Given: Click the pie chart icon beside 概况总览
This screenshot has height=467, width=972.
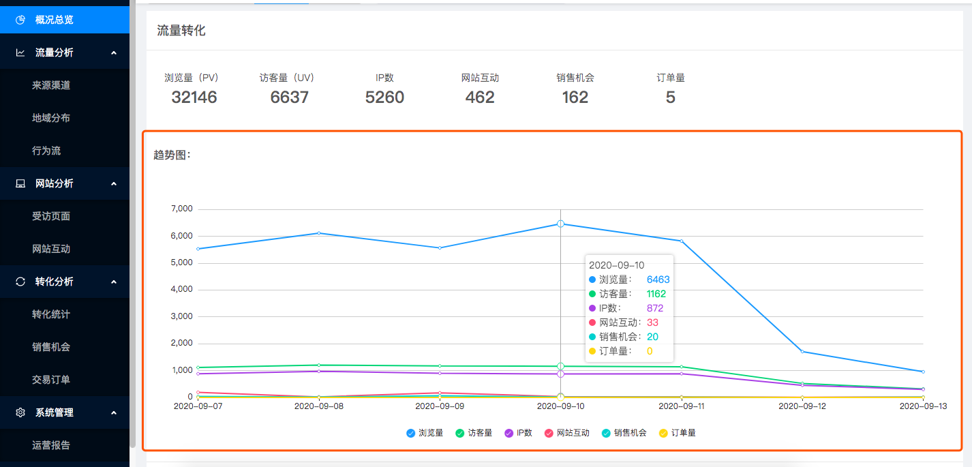Looking at the screenshot, I should 20,20.
